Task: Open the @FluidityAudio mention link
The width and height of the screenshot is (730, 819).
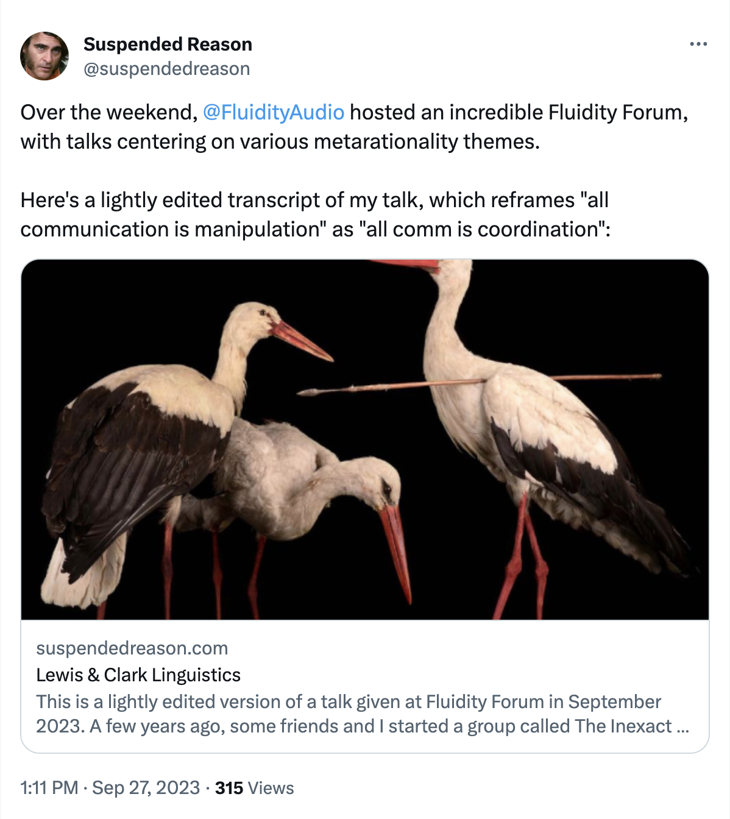Action: [273, 112]
